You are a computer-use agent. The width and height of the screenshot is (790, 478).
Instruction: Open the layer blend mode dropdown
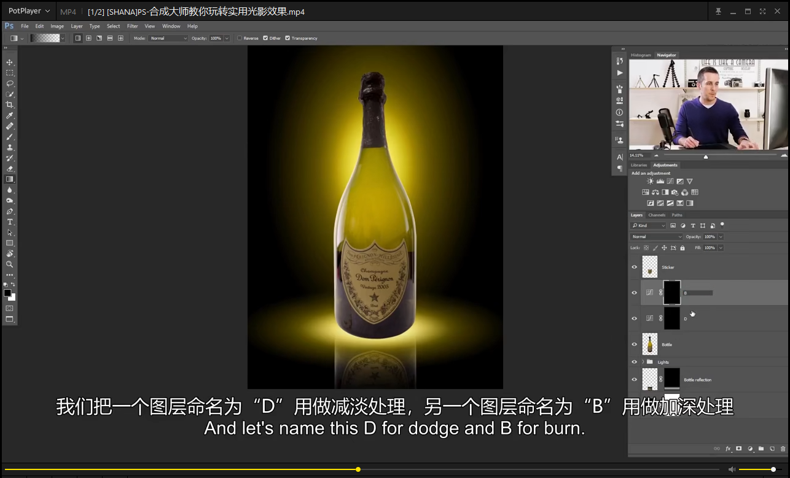(x=657, y=237)
